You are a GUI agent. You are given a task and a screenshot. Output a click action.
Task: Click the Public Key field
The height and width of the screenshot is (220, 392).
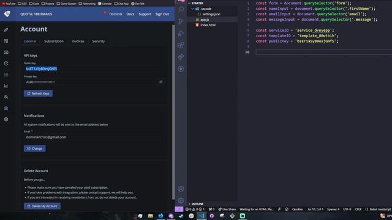click(x=94, y=68)
